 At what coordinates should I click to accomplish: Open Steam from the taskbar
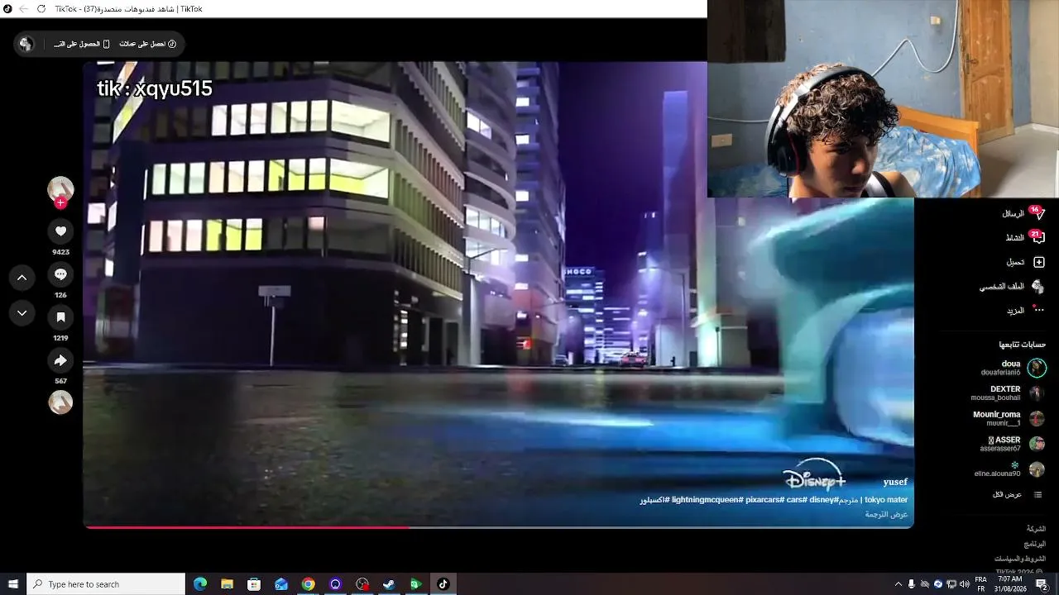tap(389, 584)
